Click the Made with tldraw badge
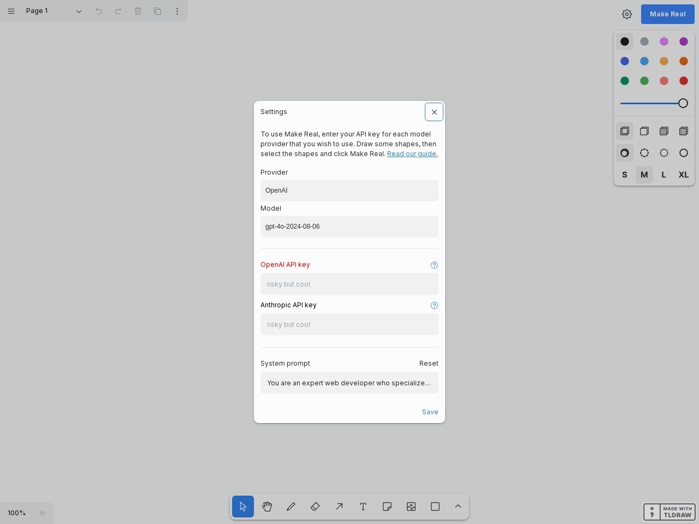The width and height of the screenshot is (699, 524). point(670,512)
